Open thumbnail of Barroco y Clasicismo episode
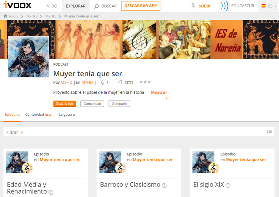This screenshot has height=197, width=279. tap(110, 162)
